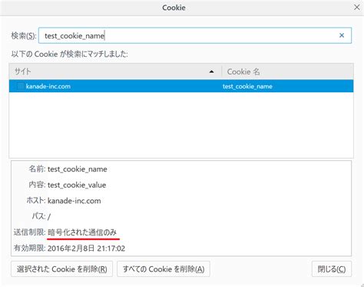This screenshot has width=364, height=287.
Task: Click the 有効期限 label
Action: (29, 249)
